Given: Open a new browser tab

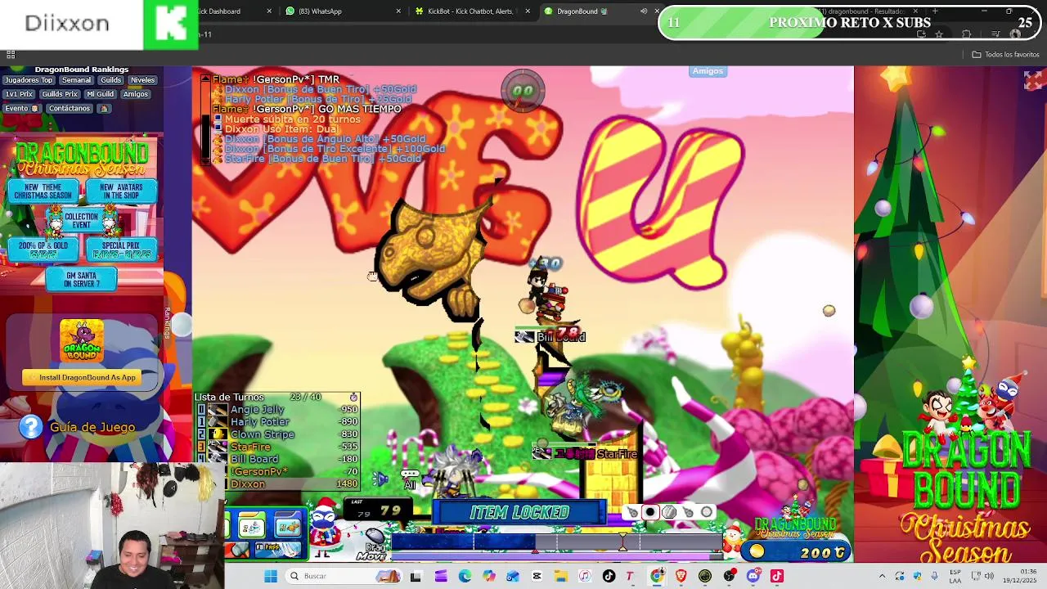Looking at the screenshot, I should (935, 11).
